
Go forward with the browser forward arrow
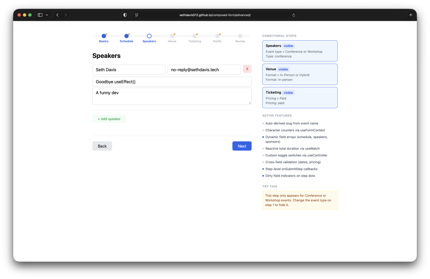(x=66, y=15)
